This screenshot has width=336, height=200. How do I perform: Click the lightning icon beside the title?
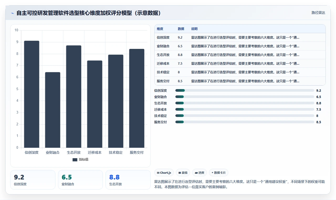pyautogui.click(x=12, y=13)
